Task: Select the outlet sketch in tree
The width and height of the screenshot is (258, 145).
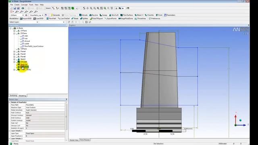Action: point(27,44)
